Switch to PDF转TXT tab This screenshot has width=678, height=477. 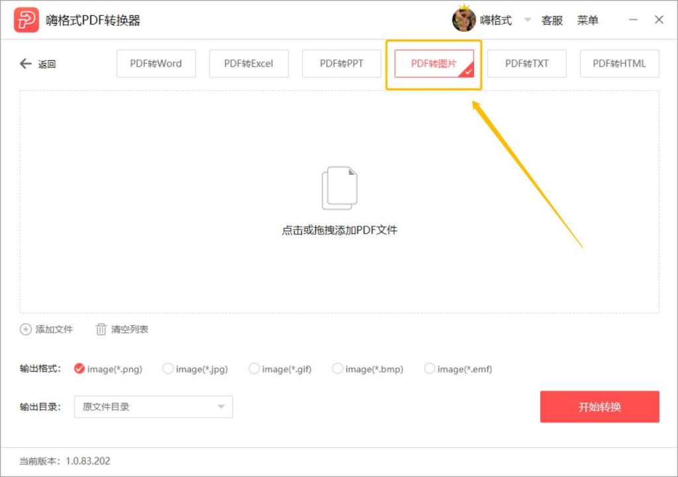click(x=526, y=64)
